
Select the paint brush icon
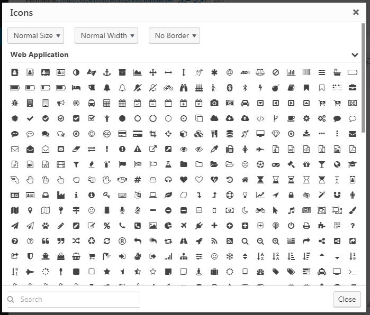(353, 210)
